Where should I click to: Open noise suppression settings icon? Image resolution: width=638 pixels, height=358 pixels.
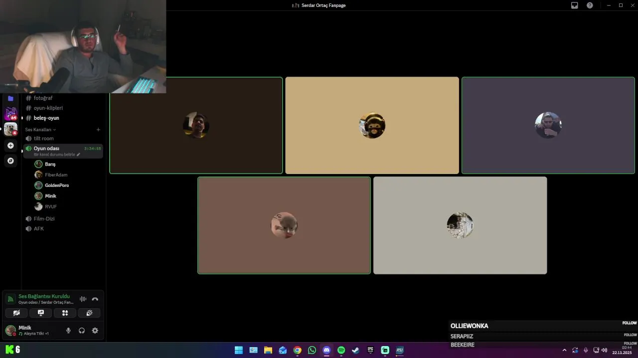pyautogui.click(x=83, y=299)
